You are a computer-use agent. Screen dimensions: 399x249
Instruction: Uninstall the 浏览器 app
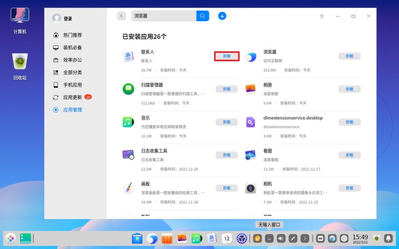(x=350, y=56)
